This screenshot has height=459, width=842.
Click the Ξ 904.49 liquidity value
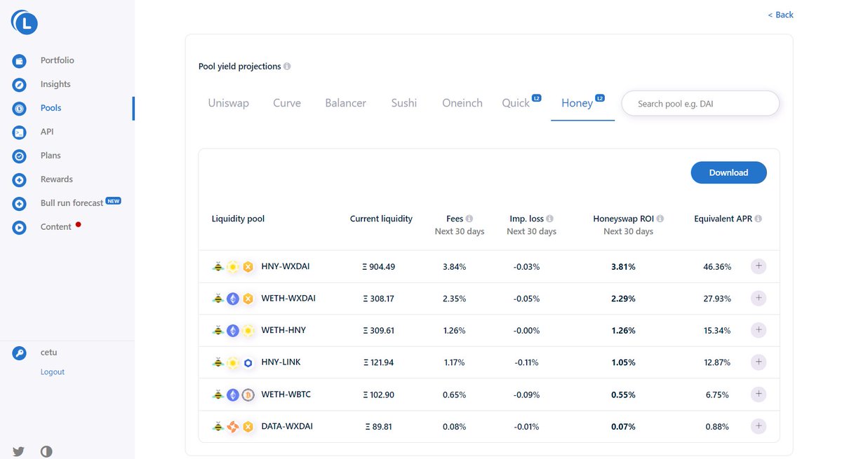(x=379, y=267)
